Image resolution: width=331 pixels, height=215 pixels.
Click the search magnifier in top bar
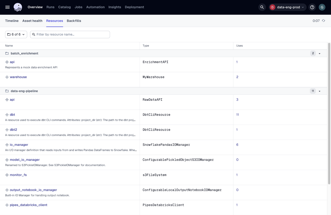coord(262,7)
